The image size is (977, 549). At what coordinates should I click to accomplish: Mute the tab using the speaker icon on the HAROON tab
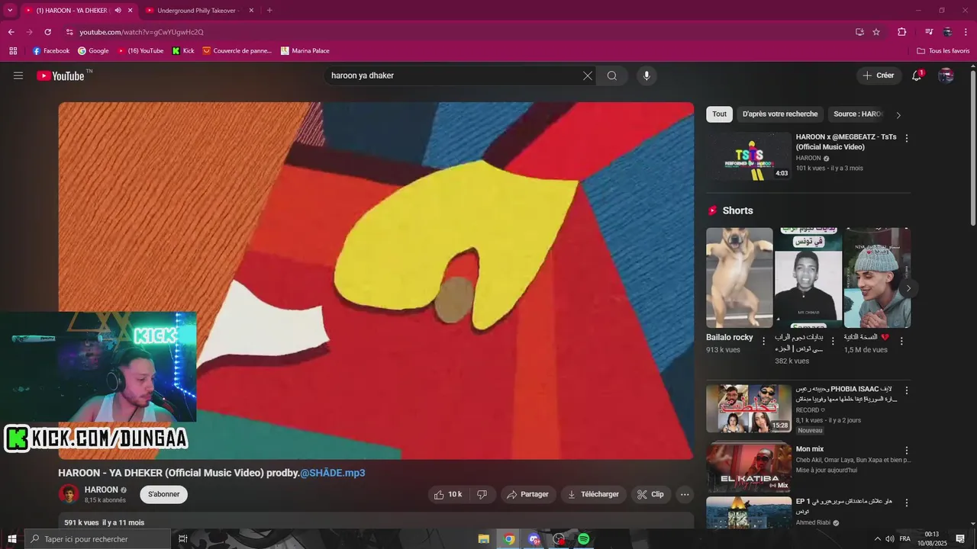point(118,11)
